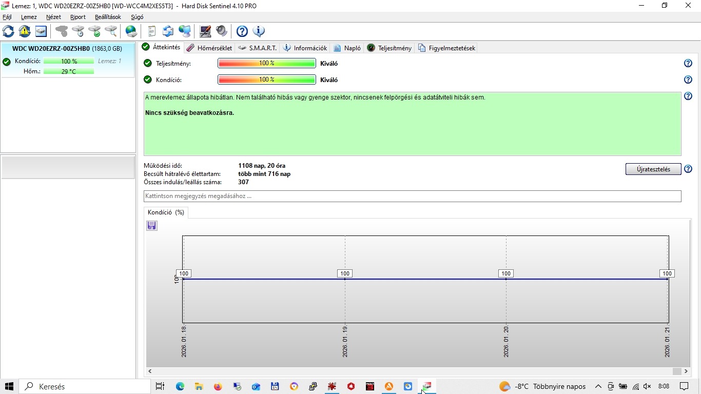Switch to the Figyelmeztetések tab
Image resolution: width=701 pixels, height=394 pixels.
click(x=446, y=48)
